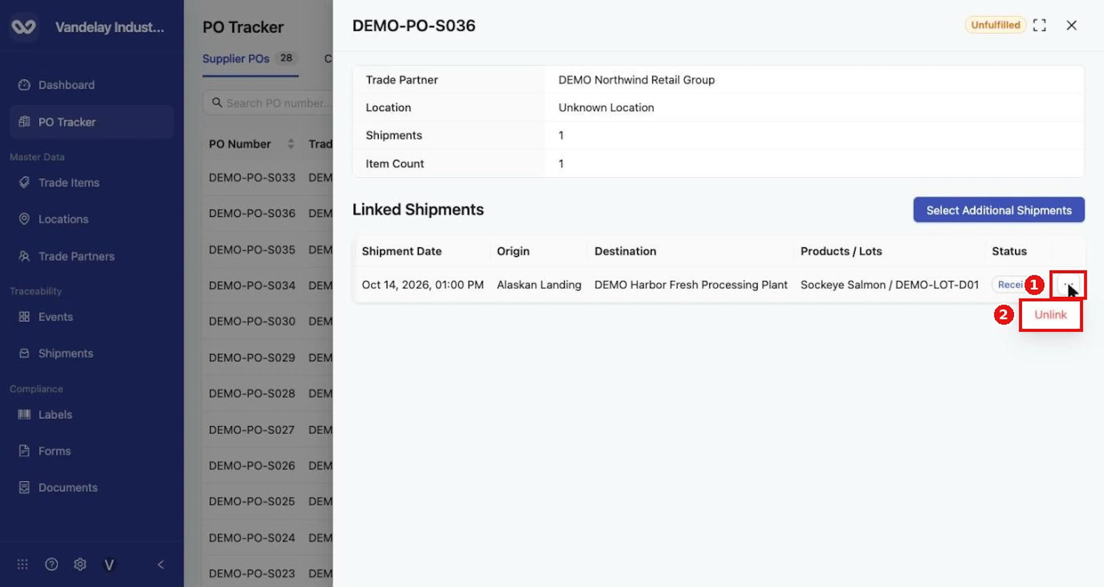This screenshot has height=587, width=1104.
Task: Click the Vandelay Industries logo icon
Action: 24,27
